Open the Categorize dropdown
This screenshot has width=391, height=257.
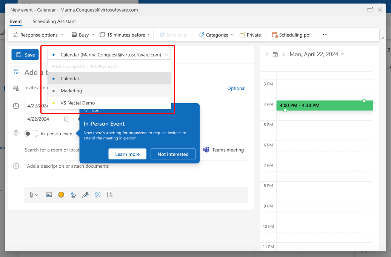point(216,35)
